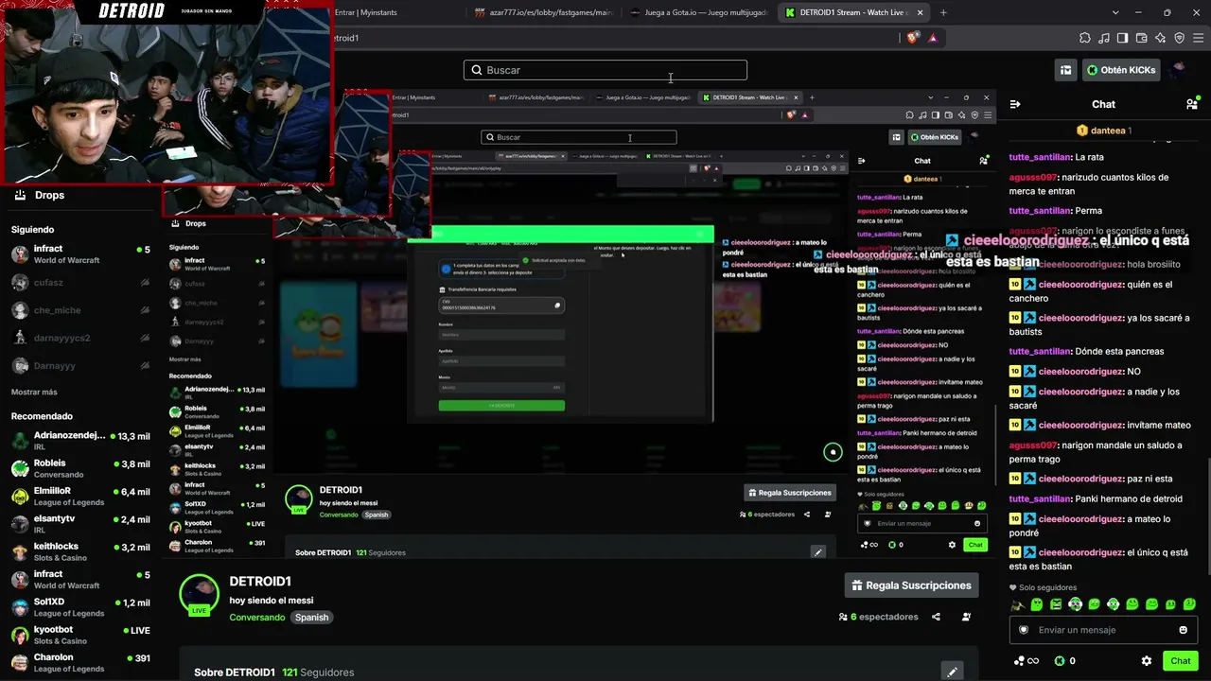Switch to the azar777.io tab
Image resolution: width=1211 pixels, height=681 pixels.
[543, 12]
